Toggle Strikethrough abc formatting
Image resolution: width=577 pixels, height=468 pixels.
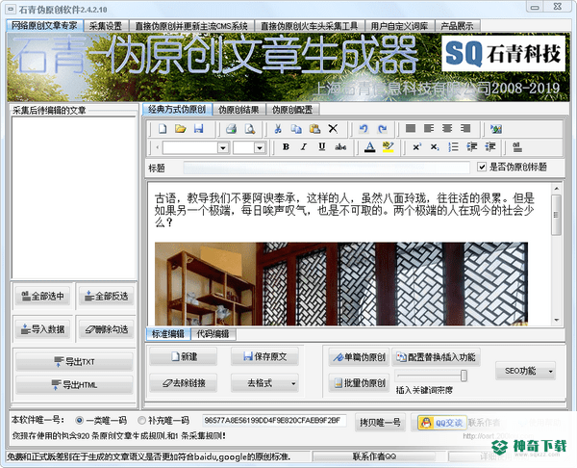pos(340,147)
